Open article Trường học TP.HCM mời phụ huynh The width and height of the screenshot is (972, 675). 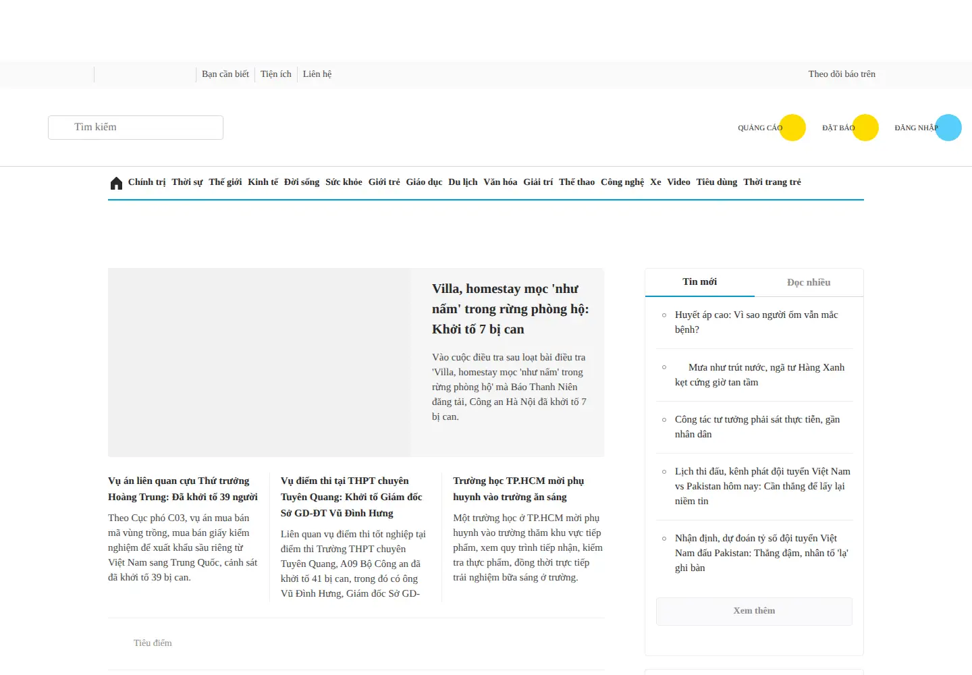coord(518,489)
